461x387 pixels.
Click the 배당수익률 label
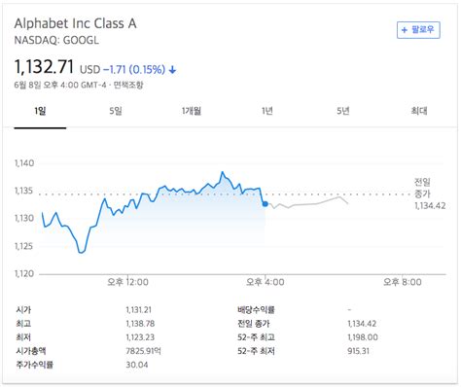256,310
